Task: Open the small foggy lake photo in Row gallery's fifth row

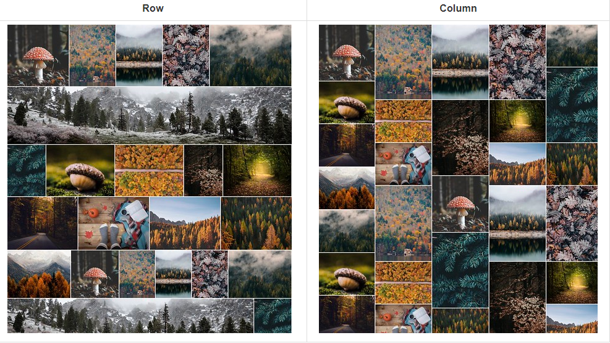Action: coord(173,275)
